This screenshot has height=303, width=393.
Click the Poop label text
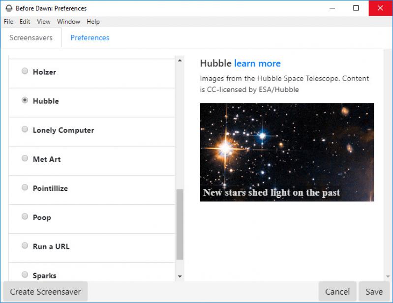tap(42, 217)
